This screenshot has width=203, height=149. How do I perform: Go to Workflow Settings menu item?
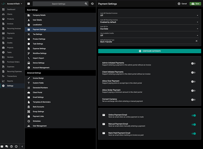pos(40,53)
